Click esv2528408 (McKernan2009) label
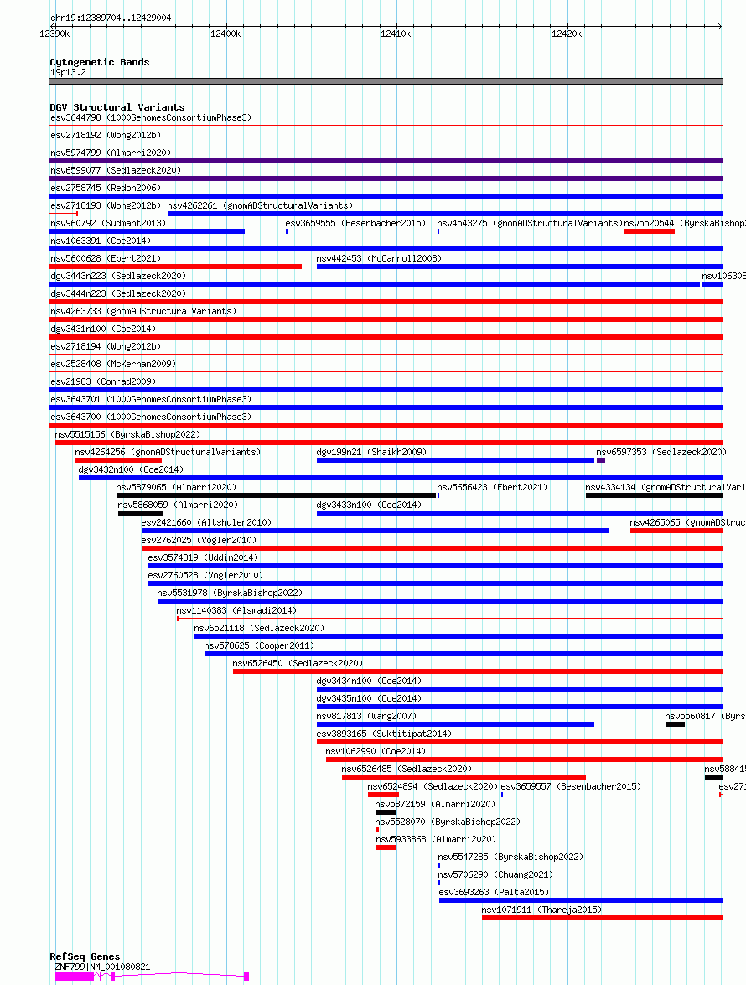 (113, 364)
